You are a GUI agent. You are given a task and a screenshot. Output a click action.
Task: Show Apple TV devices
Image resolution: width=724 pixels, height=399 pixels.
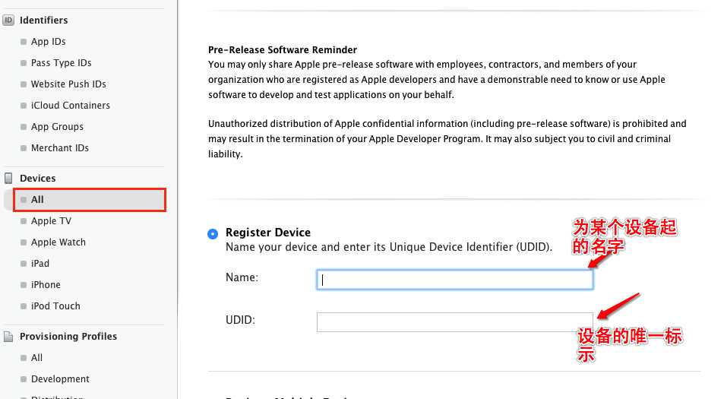point(51,221)
